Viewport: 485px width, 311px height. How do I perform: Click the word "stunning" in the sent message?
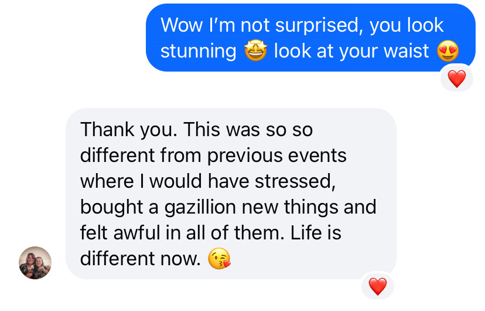click(x=198, y=51)
